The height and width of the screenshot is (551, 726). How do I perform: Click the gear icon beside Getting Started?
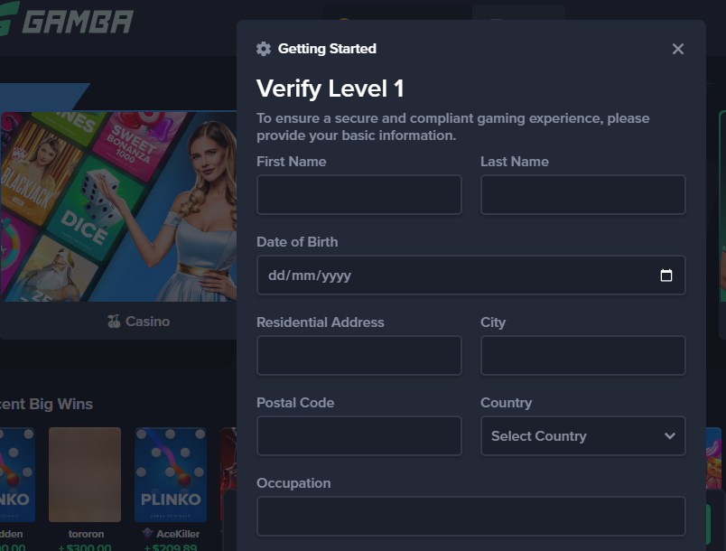[x=264, y=49]
